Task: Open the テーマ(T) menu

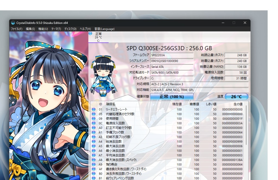Action: 56,29
